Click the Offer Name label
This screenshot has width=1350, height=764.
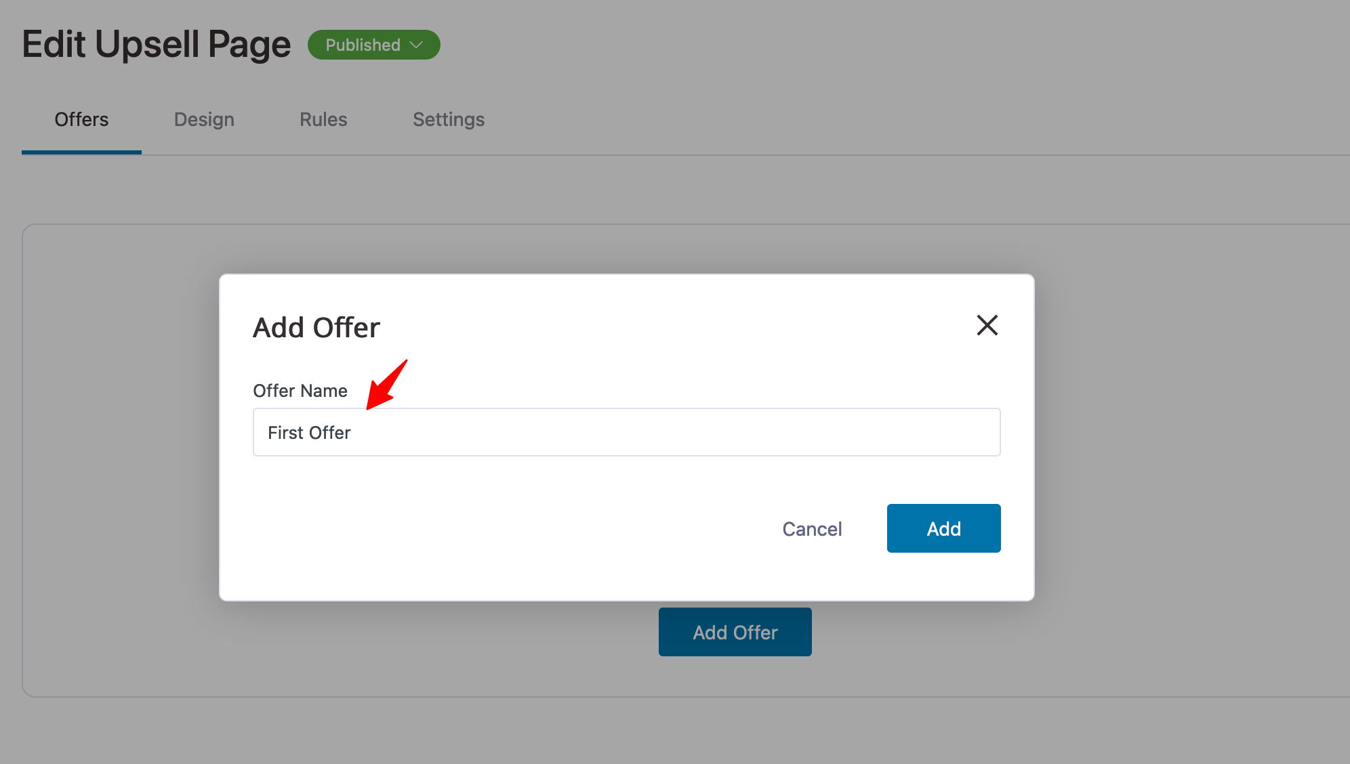[x=300, y=390]
